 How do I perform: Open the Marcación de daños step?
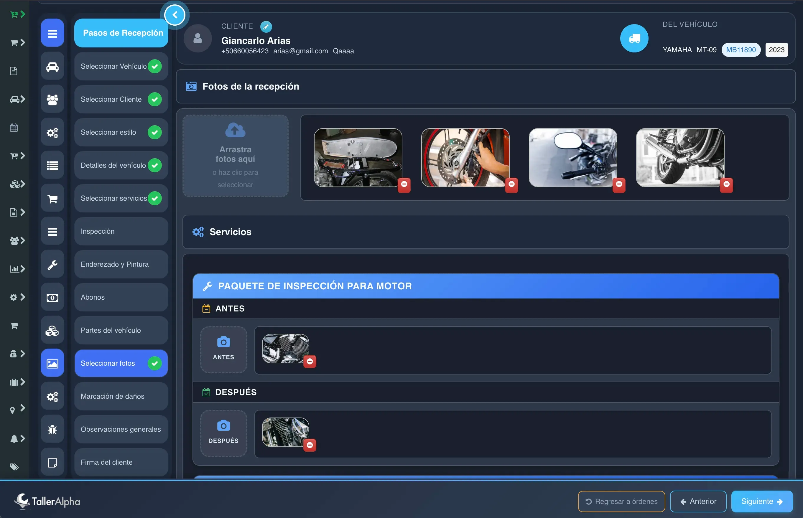tap(121, 396)
